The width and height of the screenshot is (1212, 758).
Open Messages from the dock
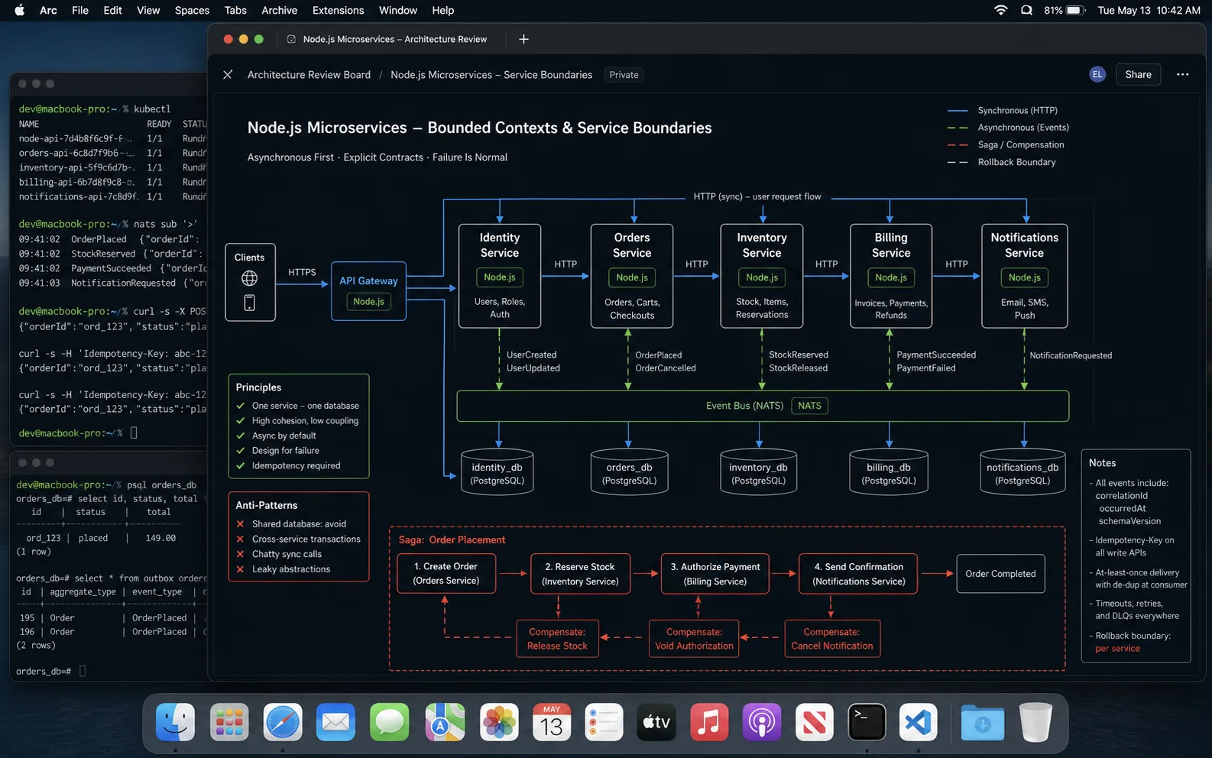[390, 722]
